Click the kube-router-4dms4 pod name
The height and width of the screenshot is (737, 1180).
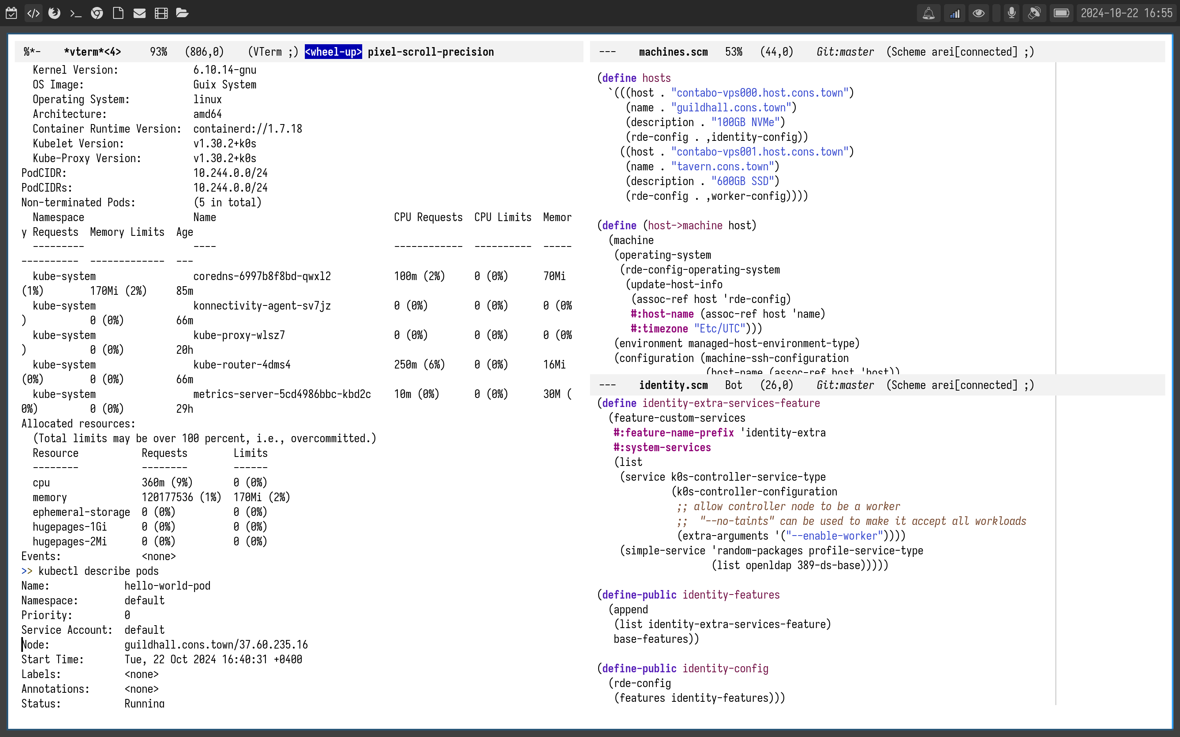tap(242, 364)
